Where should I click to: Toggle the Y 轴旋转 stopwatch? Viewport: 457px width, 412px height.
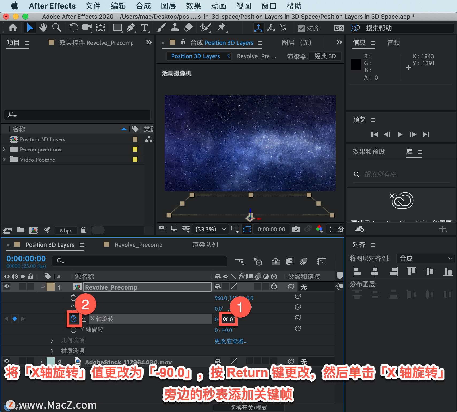click(x=73, y=330)
